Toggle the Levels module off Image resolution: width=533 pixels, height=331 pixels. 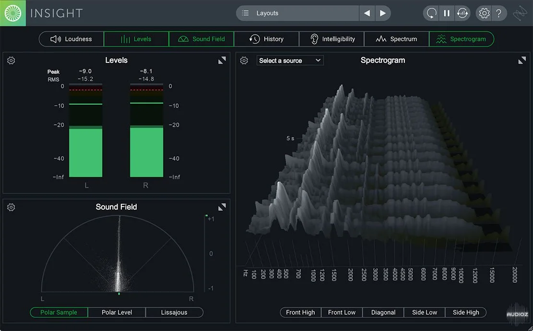(136, 39)
